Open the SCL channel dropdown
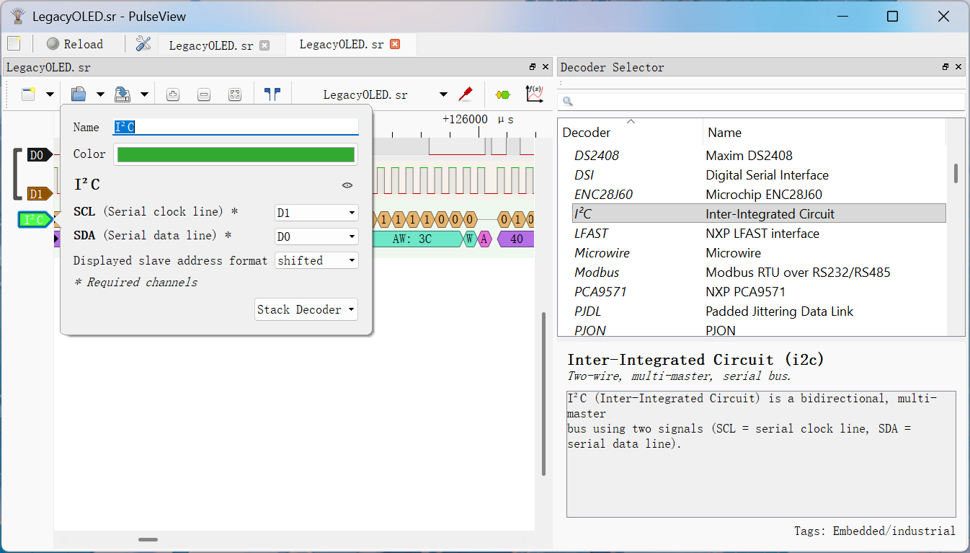The height and width of the screenshot is (553, 970). click(316, 213)
